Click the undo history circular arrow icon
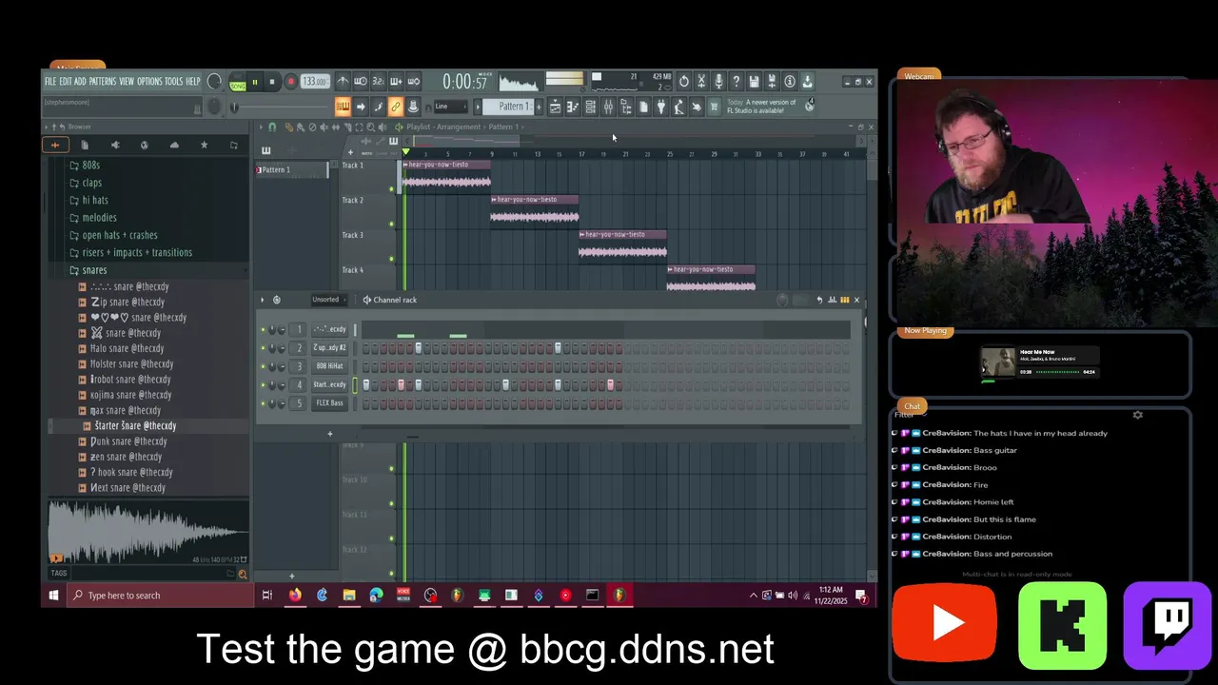Viewport: 1218px width, 685px height. point(684,82)
